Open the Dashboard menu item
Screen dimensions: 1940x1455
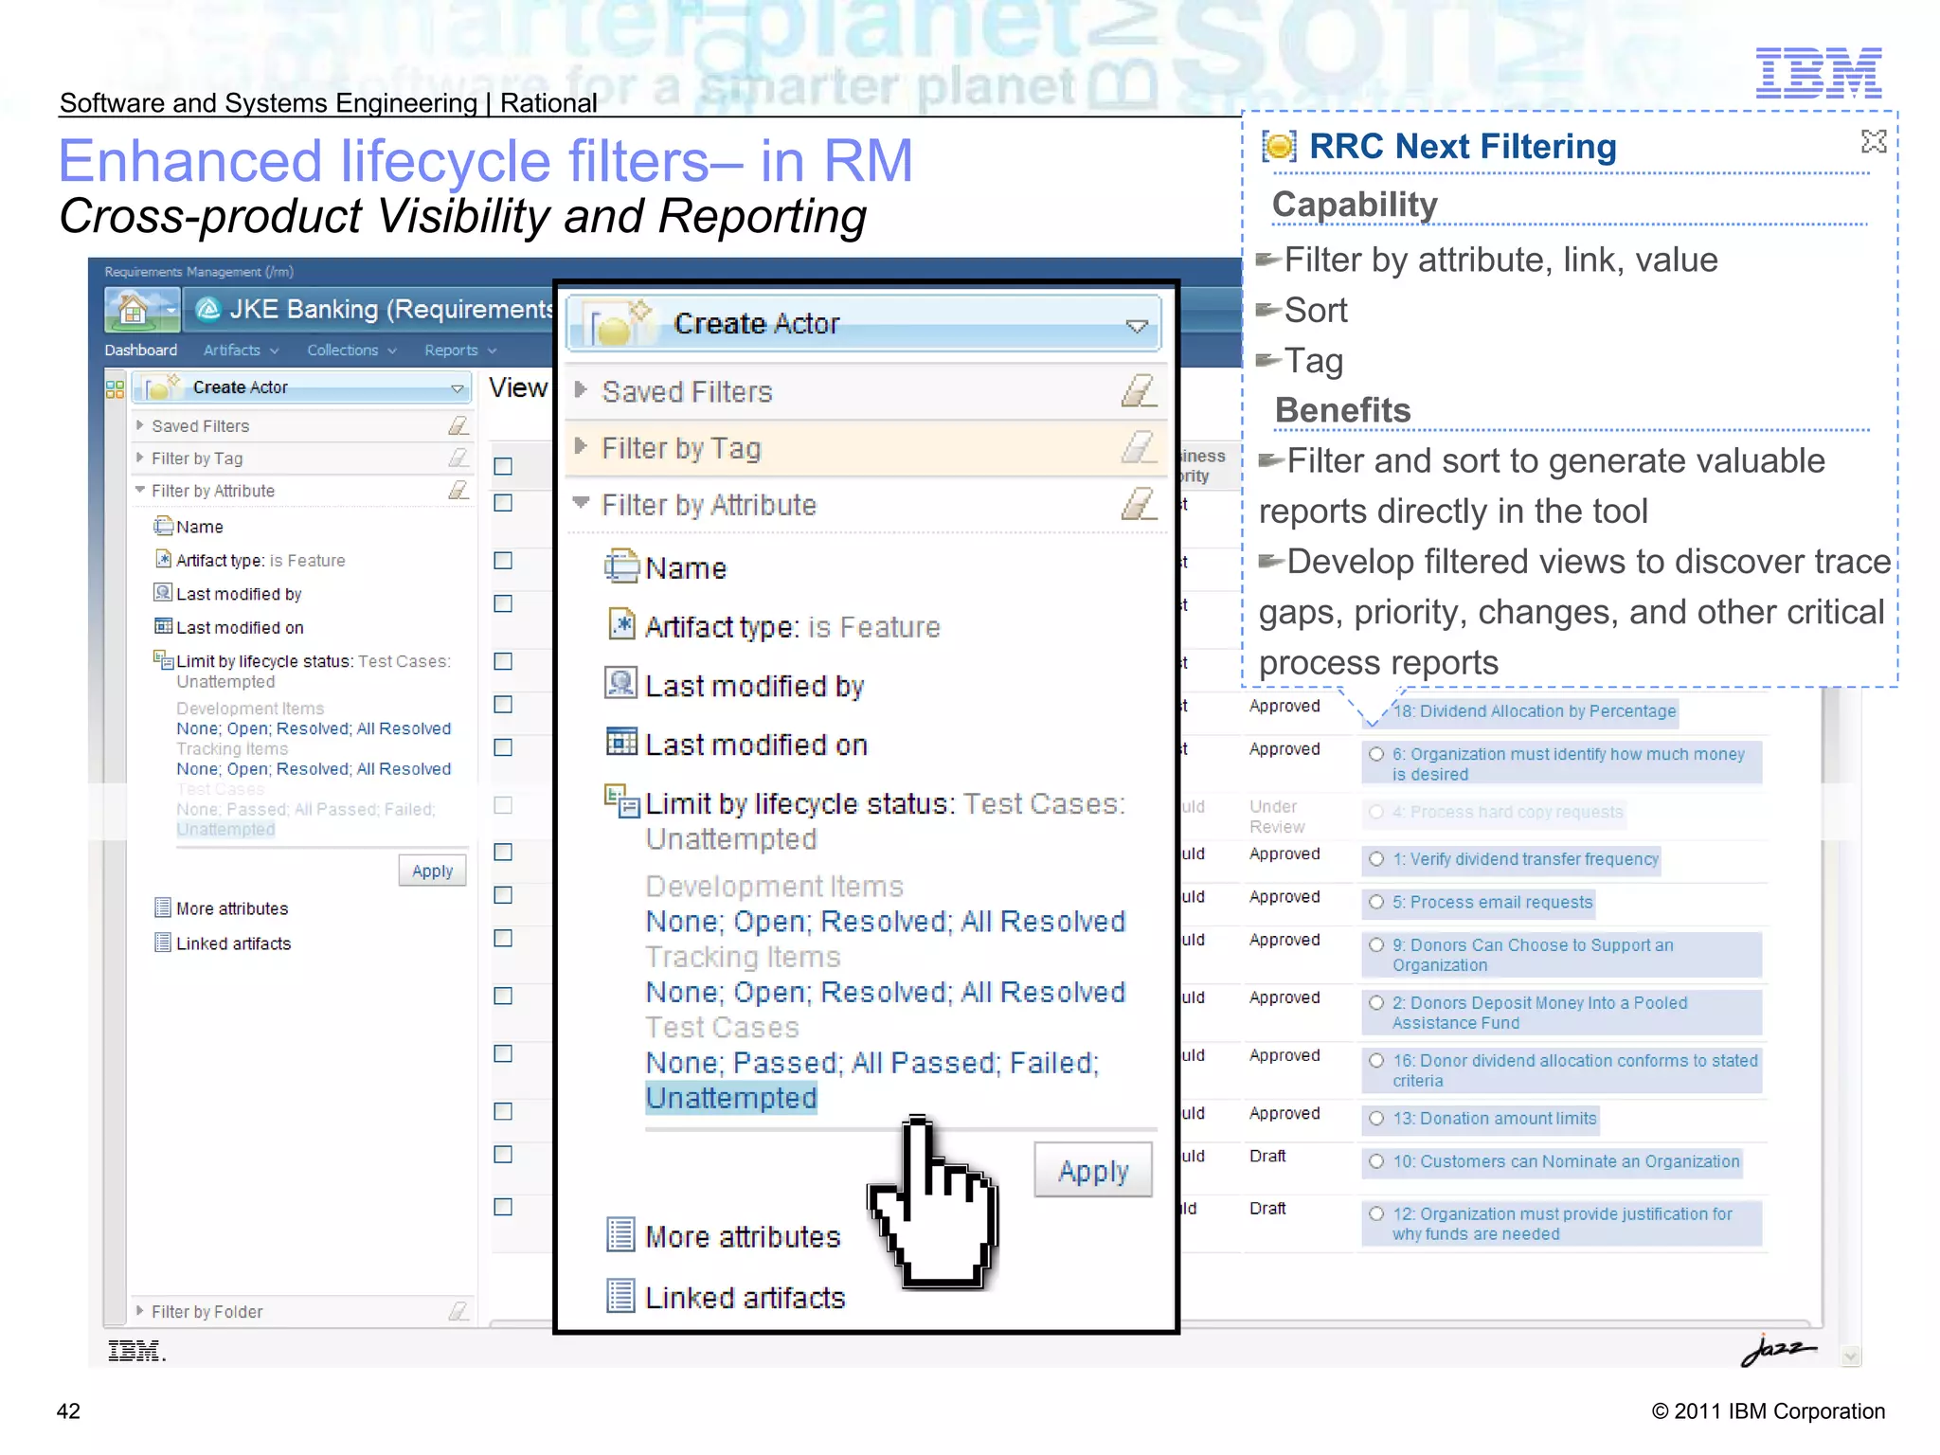pyautogui.click(x=141, y=350)
